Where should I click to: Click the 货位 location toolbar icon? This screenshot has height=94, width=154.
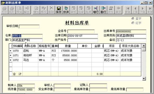[111, 10]
